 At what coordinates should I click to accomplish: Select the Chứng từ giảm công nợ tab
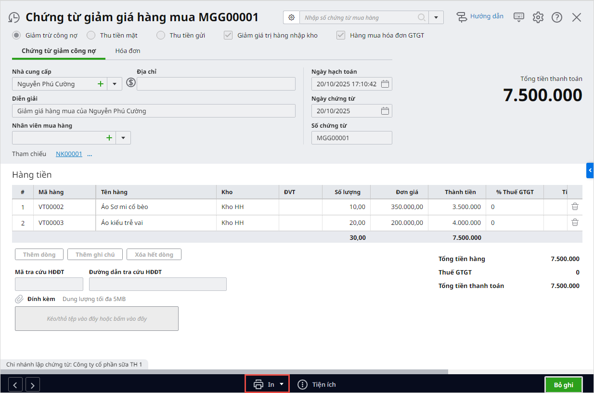(59, 51)
